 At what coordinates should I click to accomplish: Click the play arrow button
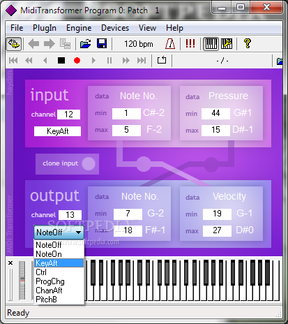point(93,61)
